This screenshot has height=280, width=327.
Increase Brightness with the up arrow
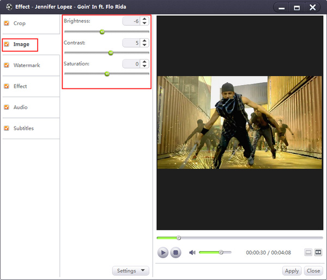(x=144, y=19)
